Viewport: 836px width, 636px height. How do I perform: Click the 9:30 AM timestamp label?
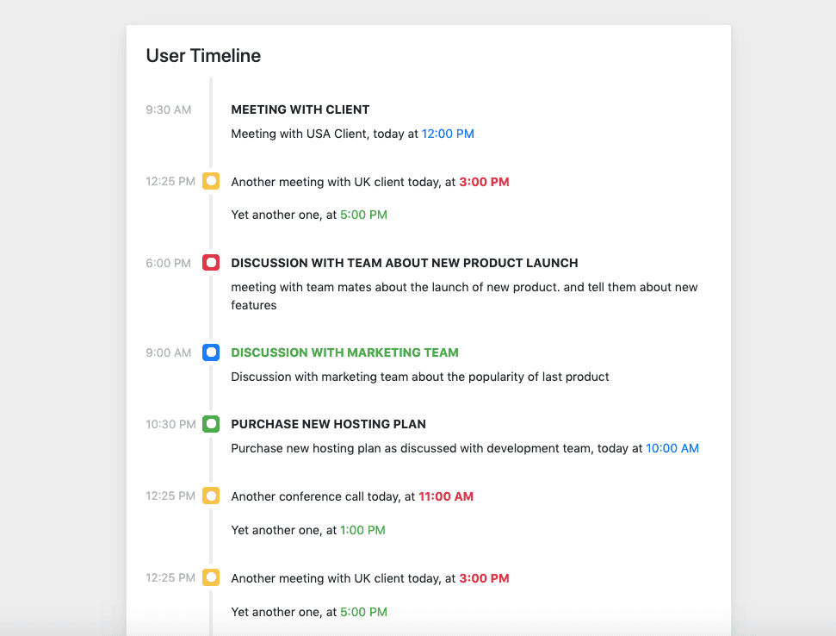tap(167, 109)
